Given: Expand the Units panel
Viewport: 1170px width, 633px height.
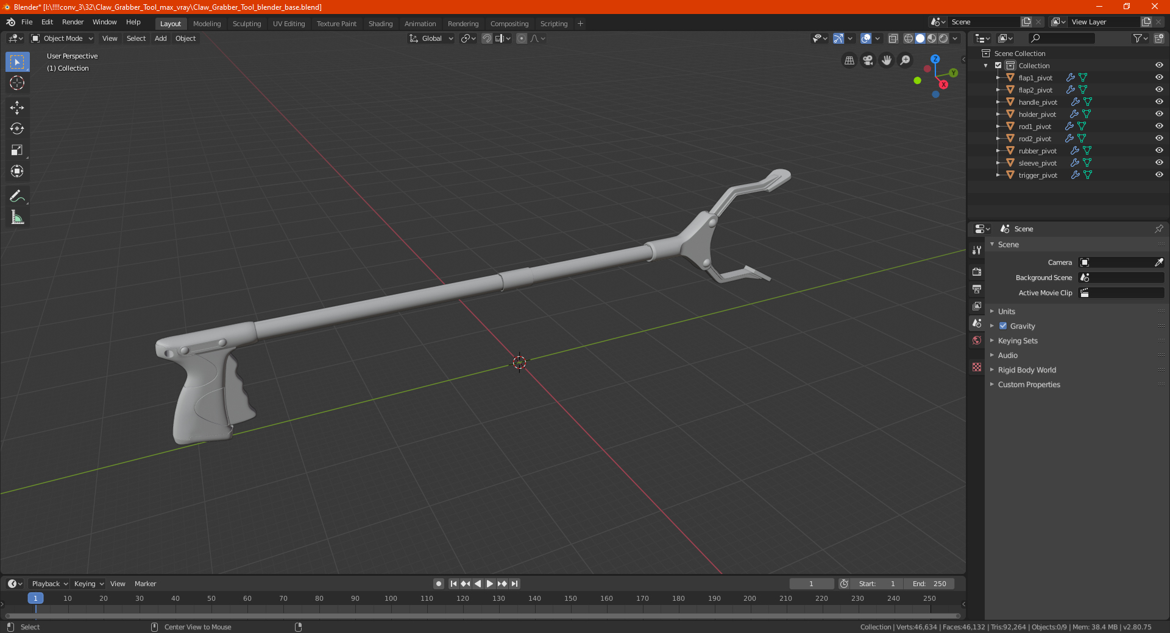Looking at the screenshot, I should coord(1006,312).
